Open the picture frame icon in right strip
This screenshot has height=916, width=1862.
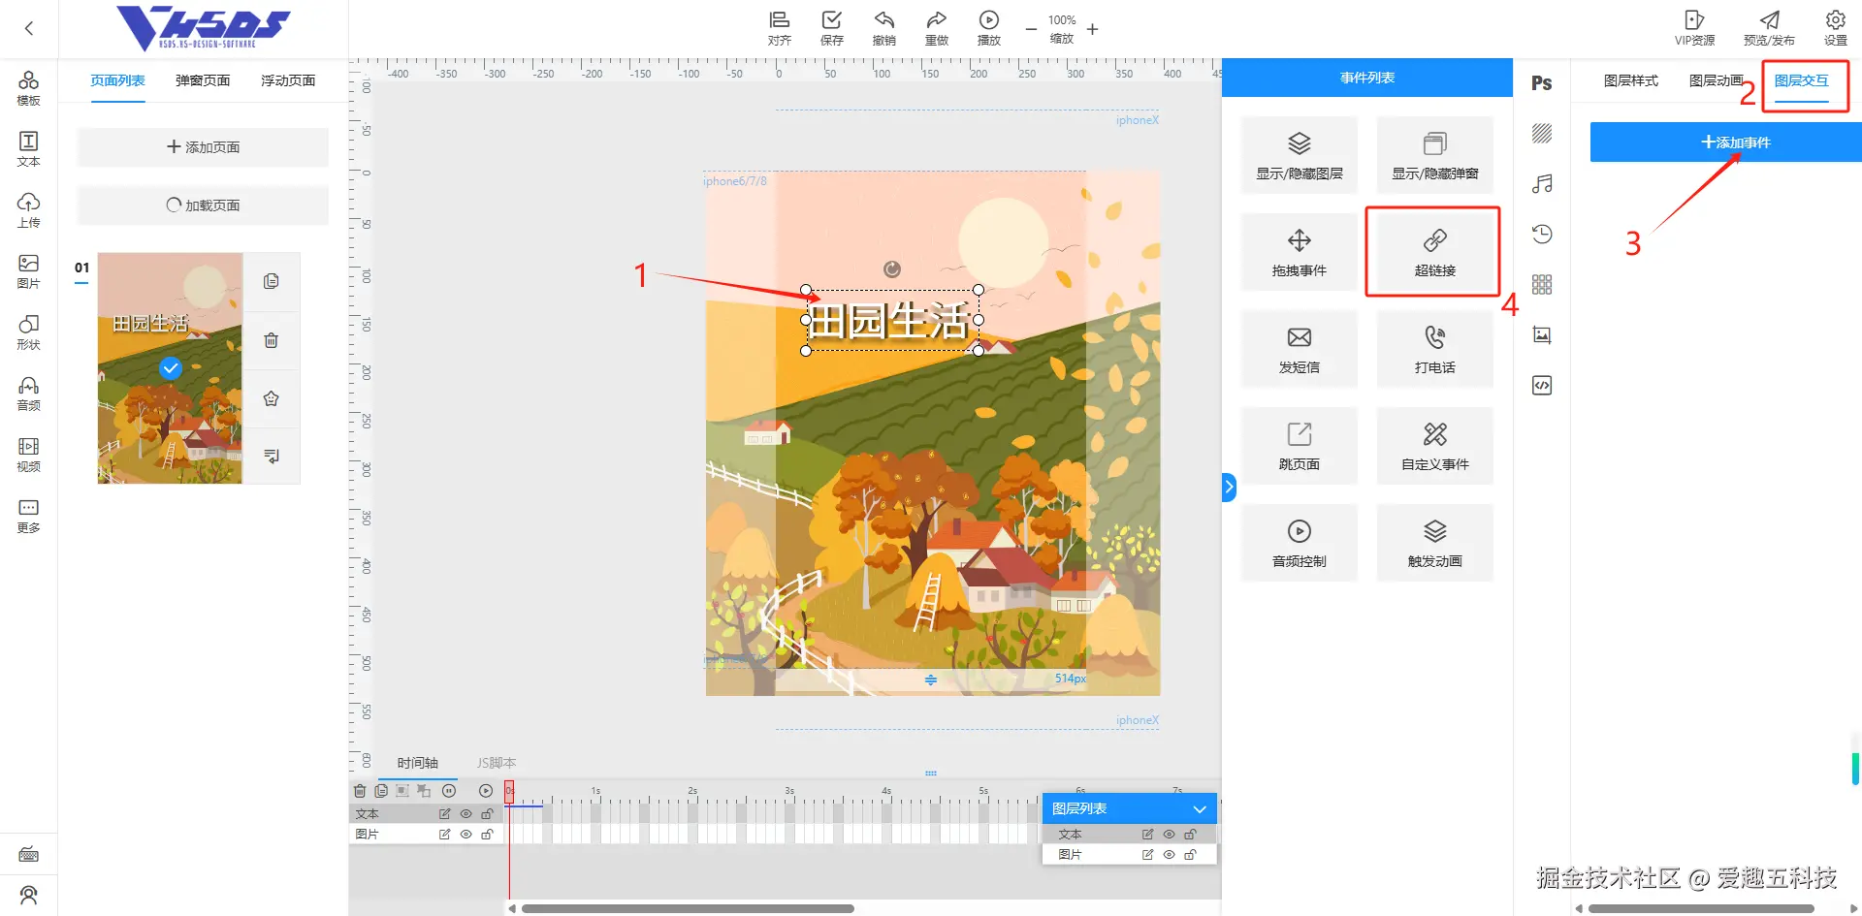(1542, 334)
